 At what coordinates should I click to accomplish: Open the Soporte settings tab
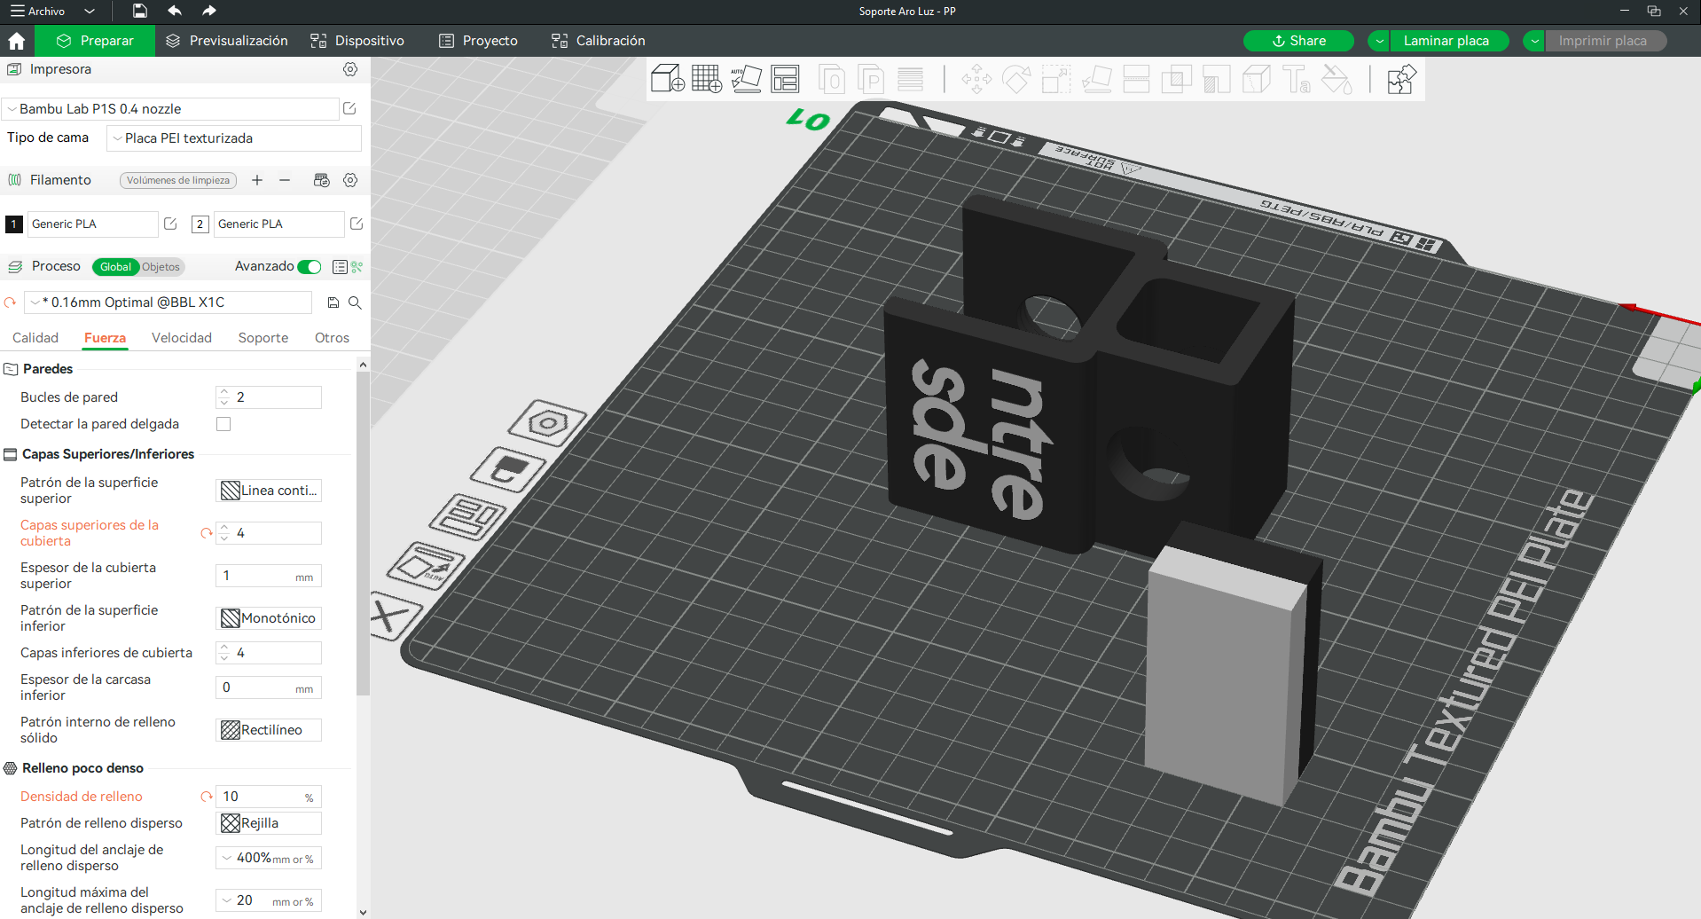(x=263, y=338)
